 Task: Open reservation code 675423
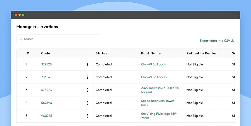pos(47,90)
